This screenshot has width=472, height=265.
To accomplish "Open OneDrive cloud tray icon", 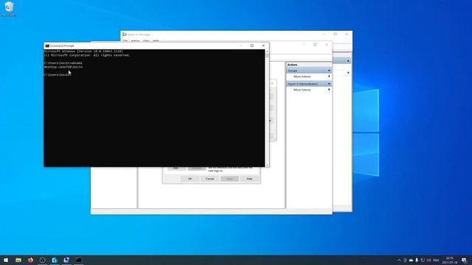I will (x=411, y=260).
